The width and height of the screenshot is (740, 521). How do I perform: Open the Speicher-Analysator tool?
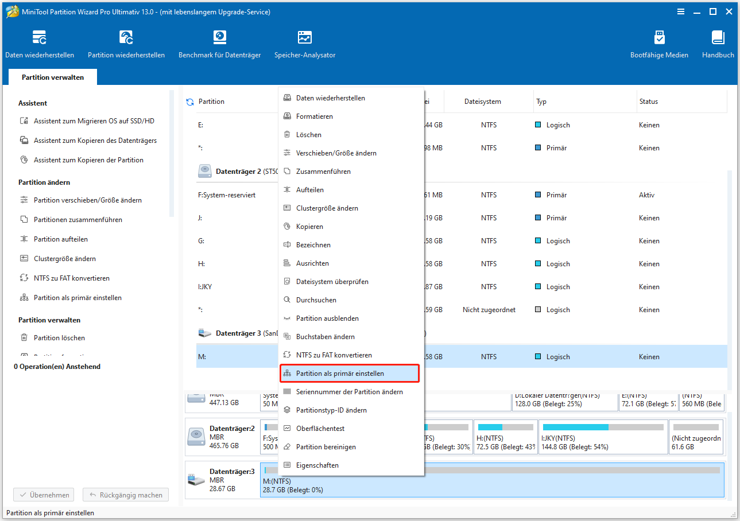click(x=305, y=44)
